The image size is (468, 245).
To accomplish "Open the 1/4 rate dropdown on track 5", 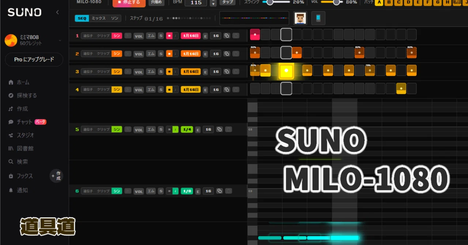I will point(187,129).
